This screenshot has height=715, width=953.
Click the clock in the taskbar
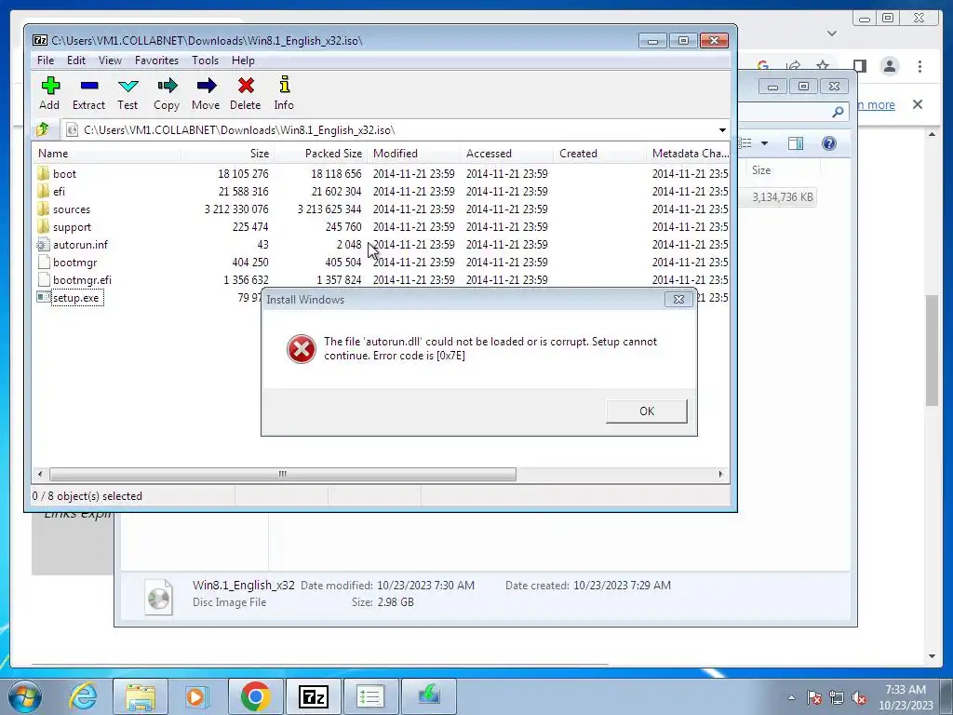point(905,697)
